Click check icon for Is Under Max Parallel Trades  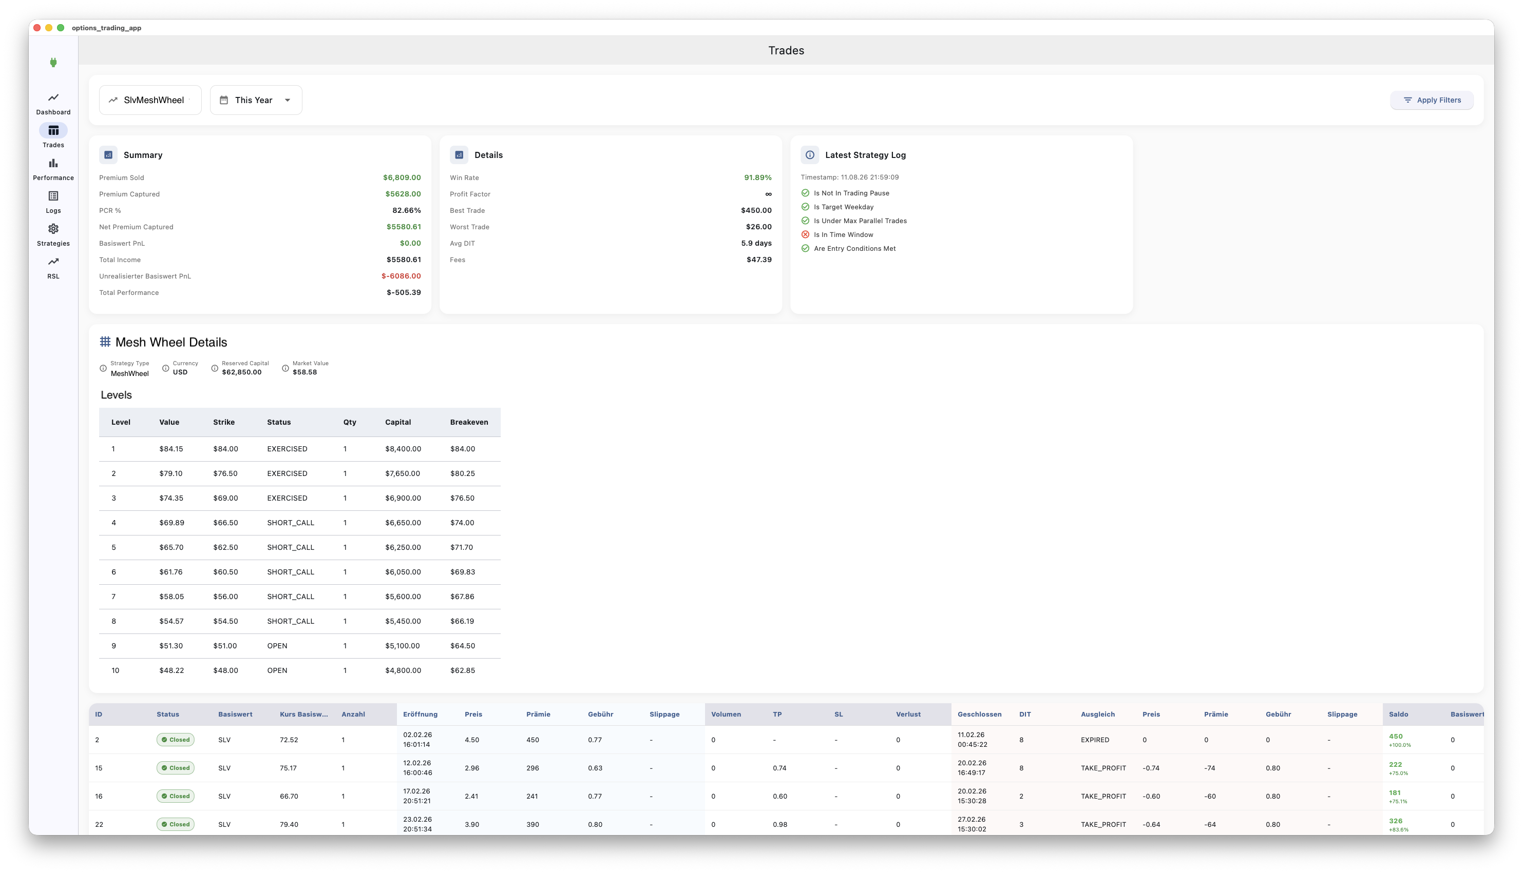805,221
